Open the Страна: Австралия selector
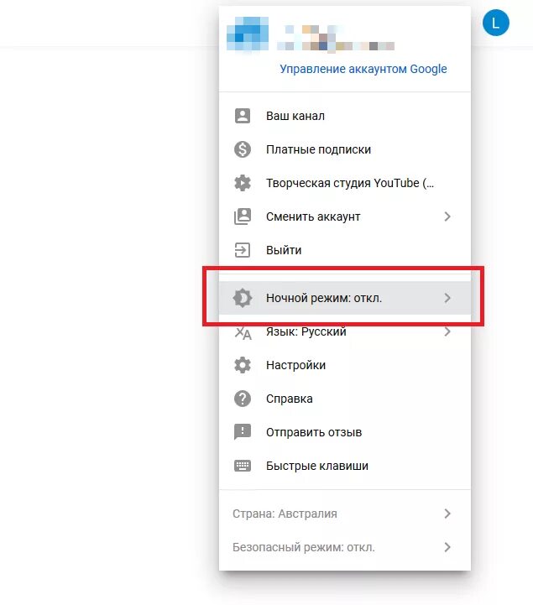The width and height of the screenshot is (533, 605). point(345,514)
